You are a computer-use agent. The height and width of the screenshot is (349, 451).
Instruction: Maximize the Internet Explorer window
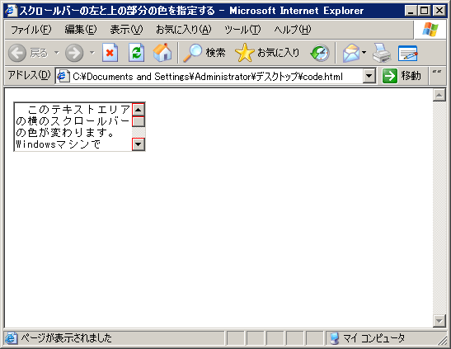coord(424,11)
